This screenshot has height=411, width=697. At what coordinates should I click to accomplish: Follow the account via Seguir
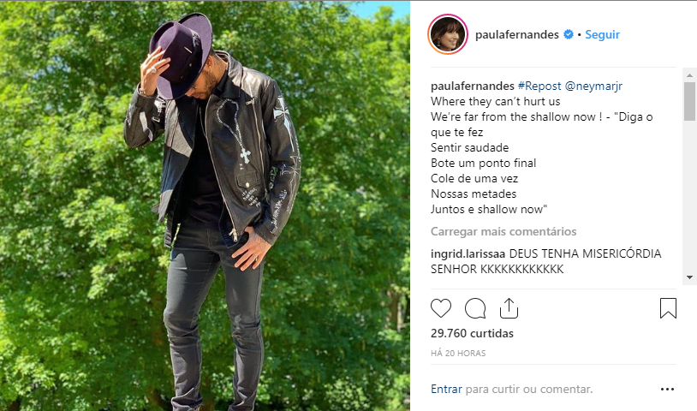click(x=602, y=34)
